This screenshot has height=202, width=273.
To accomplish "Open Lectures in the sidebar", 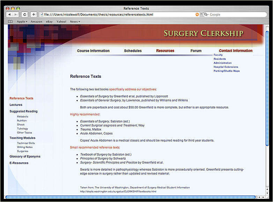I will (16, 105).
